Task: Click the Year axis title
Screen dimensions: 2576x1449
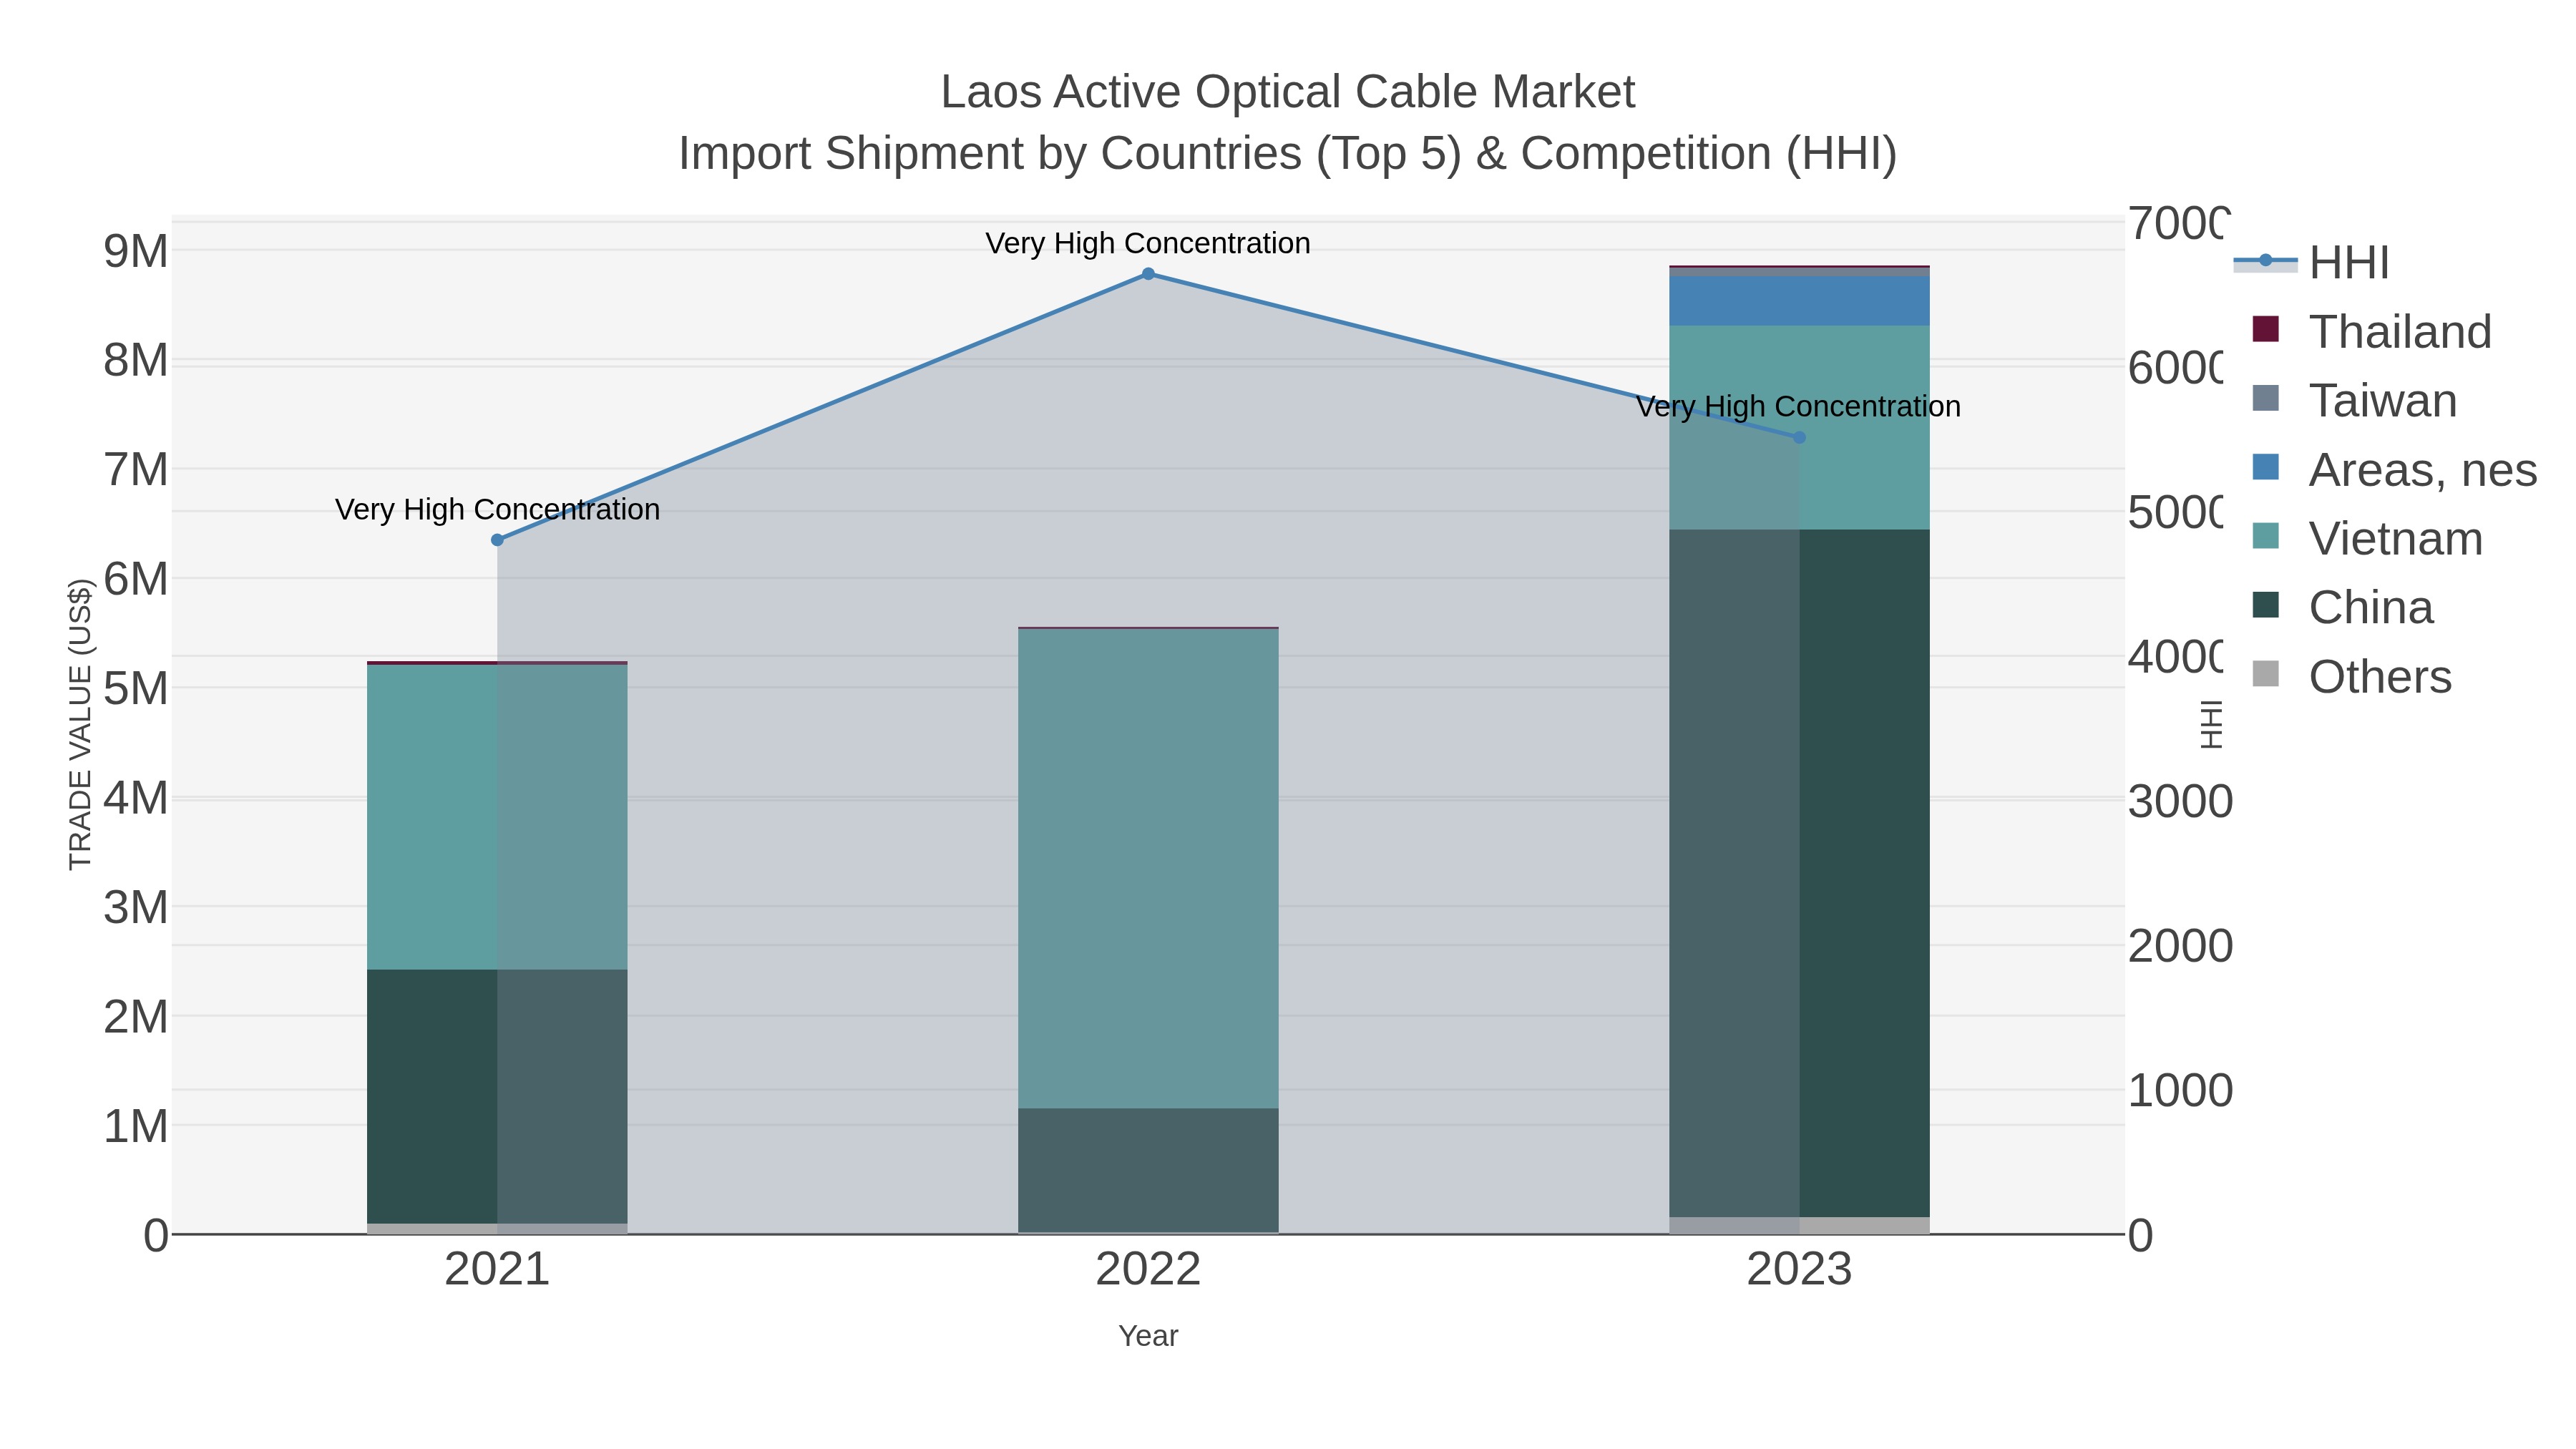Action: 1148,1336
